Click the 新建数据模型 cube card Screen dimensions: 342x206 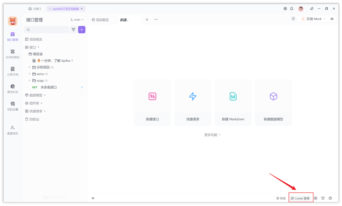point(273,102)
